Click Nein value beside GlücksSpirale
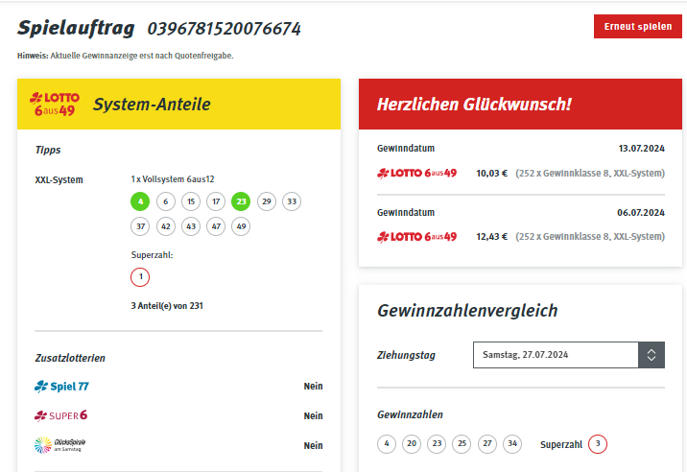This screenshot has width=687, height=472. click(313, 445)
